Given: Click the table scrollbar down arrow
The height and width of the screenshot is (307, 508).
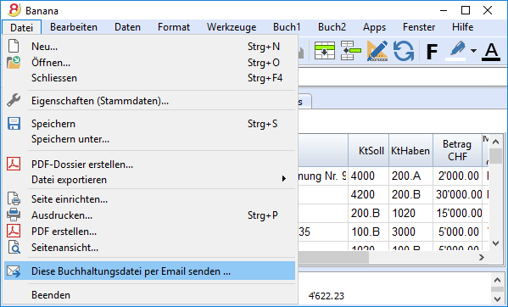Looking at the screenshot, I should 495,243.
